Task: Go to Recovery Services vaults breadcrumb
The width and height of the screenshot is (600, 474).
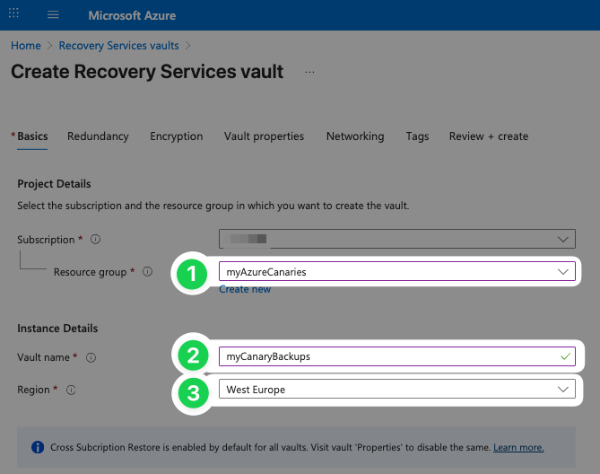Action: click(118, 46)
